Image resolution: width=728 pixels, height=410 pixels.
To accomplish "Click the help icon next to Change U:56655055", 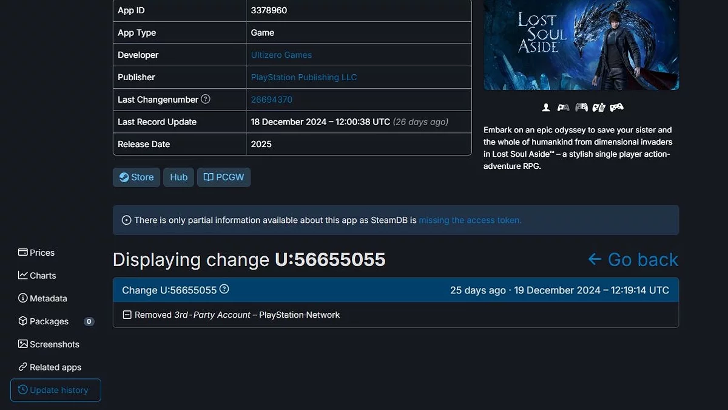I will 224,289.
